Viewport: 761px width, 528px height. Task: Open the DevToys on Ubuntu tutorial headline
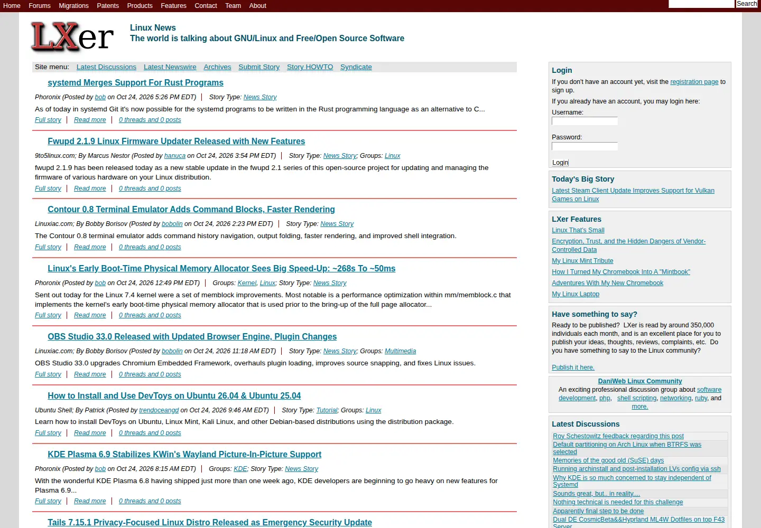tap(174, 396)
